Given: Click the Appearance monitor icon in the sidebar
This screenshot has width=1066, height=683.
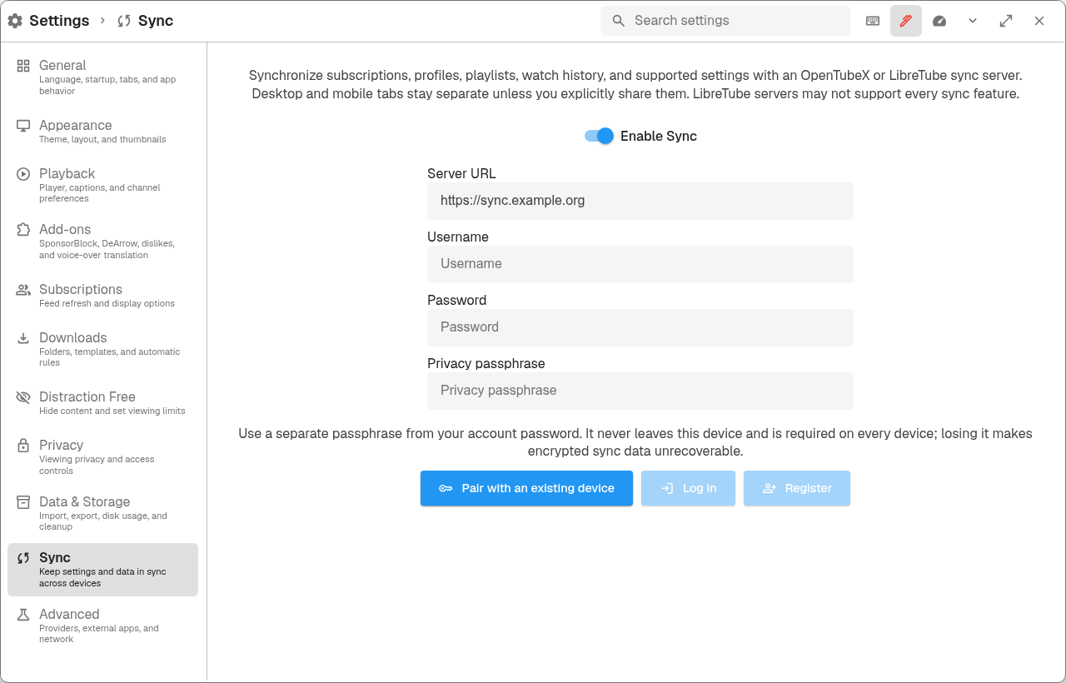Looking at the screenshot, I should [23, 125].
